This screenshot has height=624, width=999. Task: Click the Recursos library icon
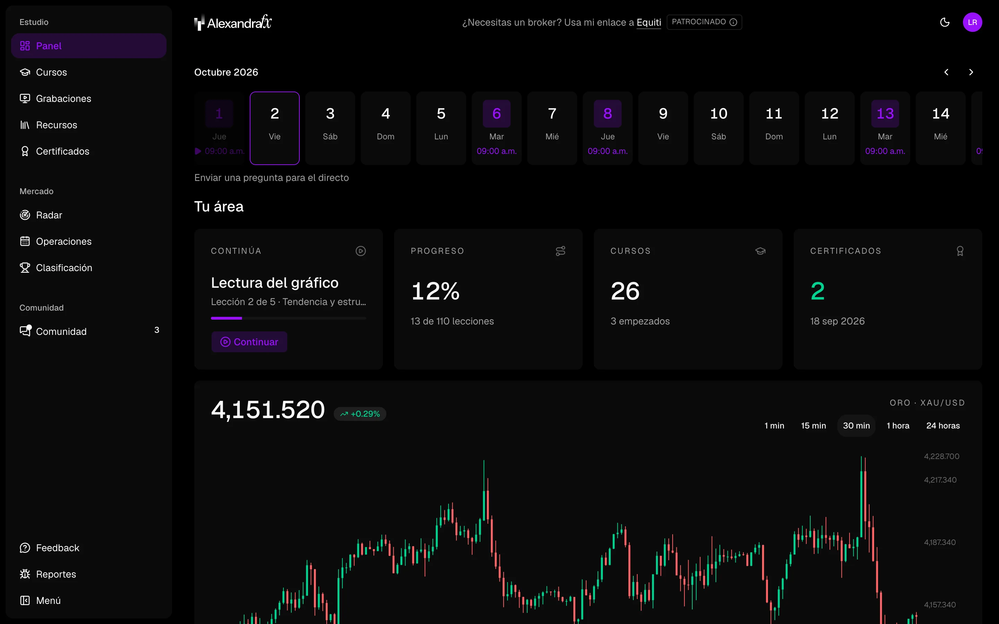pos(25,125)
